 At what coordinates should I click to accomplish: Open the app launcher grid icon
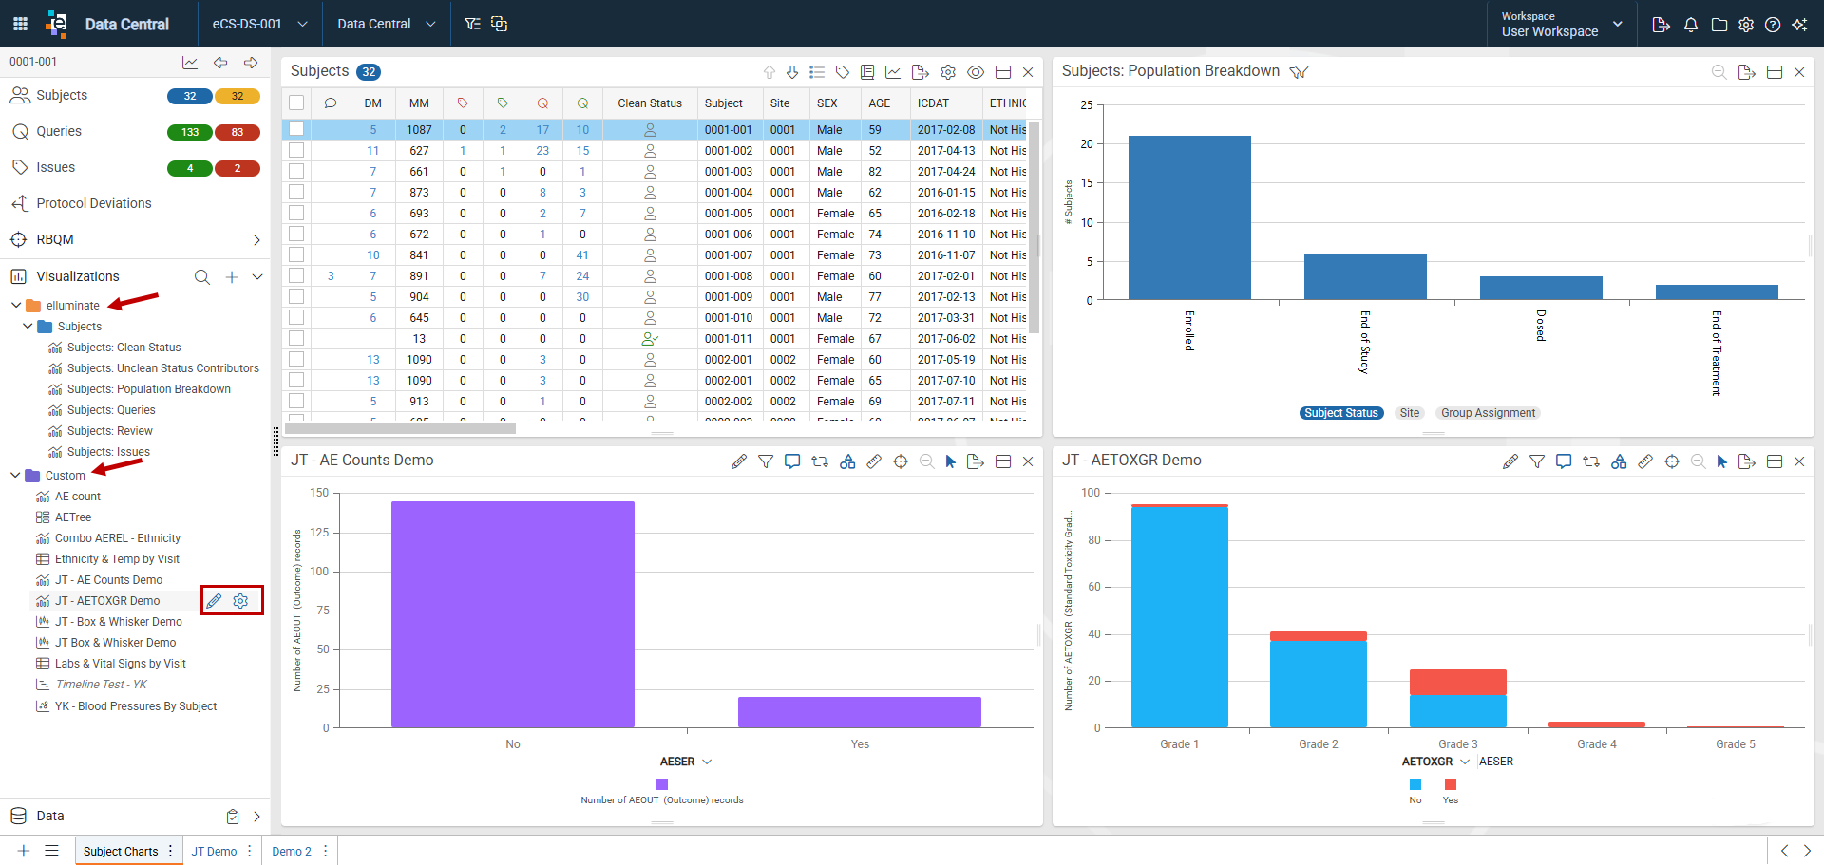coord(20,24)
